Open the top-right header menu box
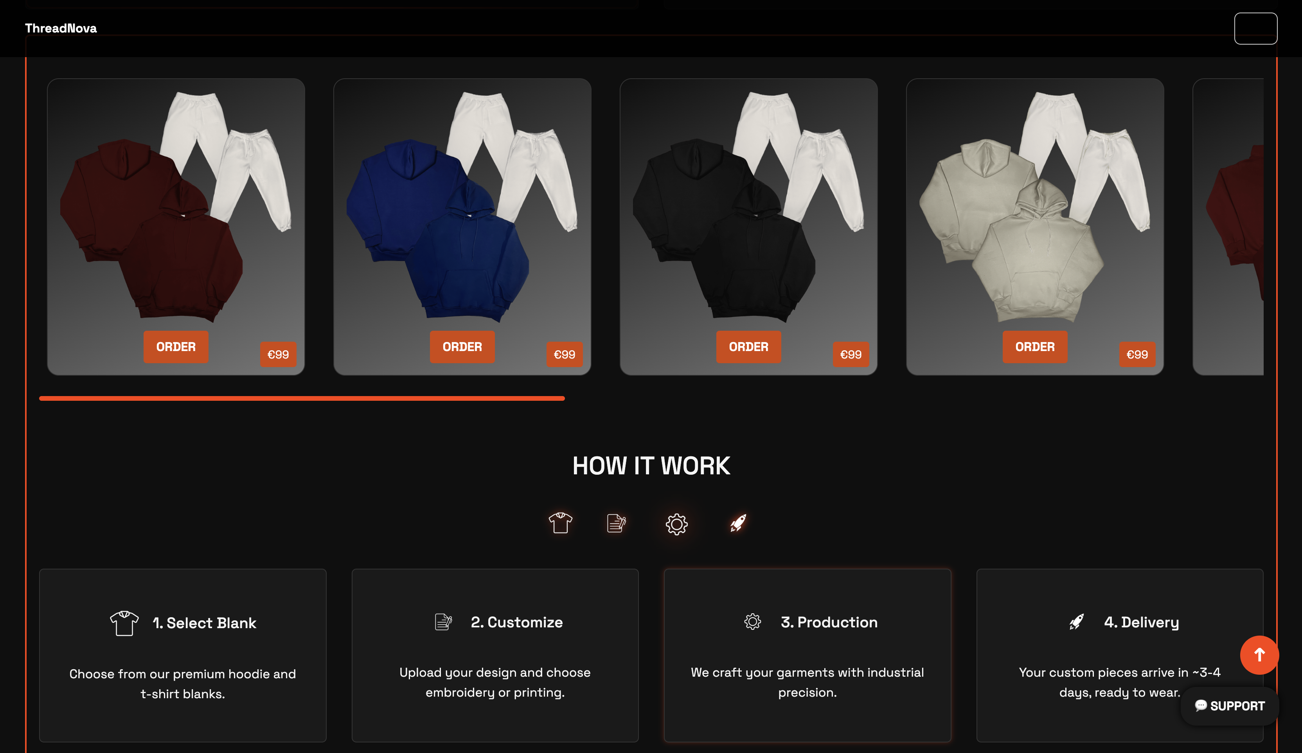 point(1255,29)
